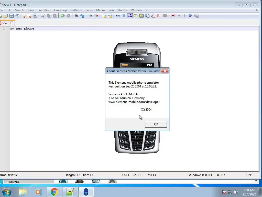The height and width of the screenshot is (197, 262).
Task: Open the Macro menu
Action: tap(101, 10)
